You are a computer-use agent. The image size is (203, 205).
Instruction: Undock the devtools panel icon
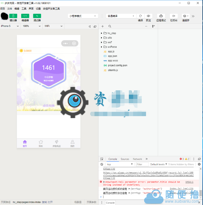[x=199, y=159]
